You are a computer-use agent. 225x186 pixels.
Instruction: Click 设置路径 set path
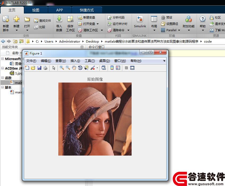(170, 24)
